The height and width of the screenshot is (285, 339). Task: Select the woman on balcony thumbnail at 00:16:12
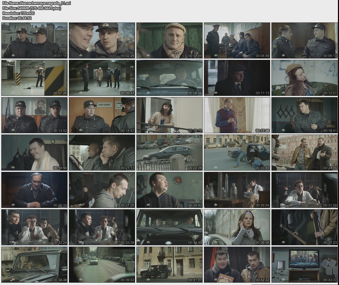tap(169, 115)
